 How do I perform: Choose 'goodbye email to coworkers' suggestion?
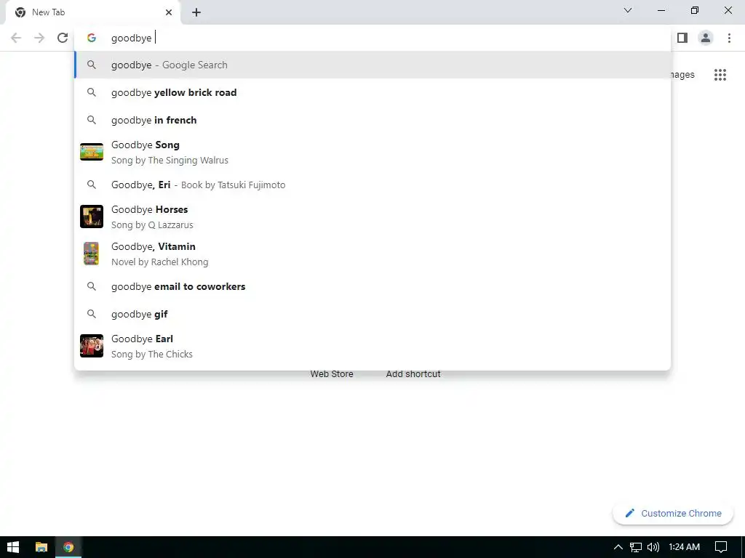pyautogui.click(x=372, y=286)
